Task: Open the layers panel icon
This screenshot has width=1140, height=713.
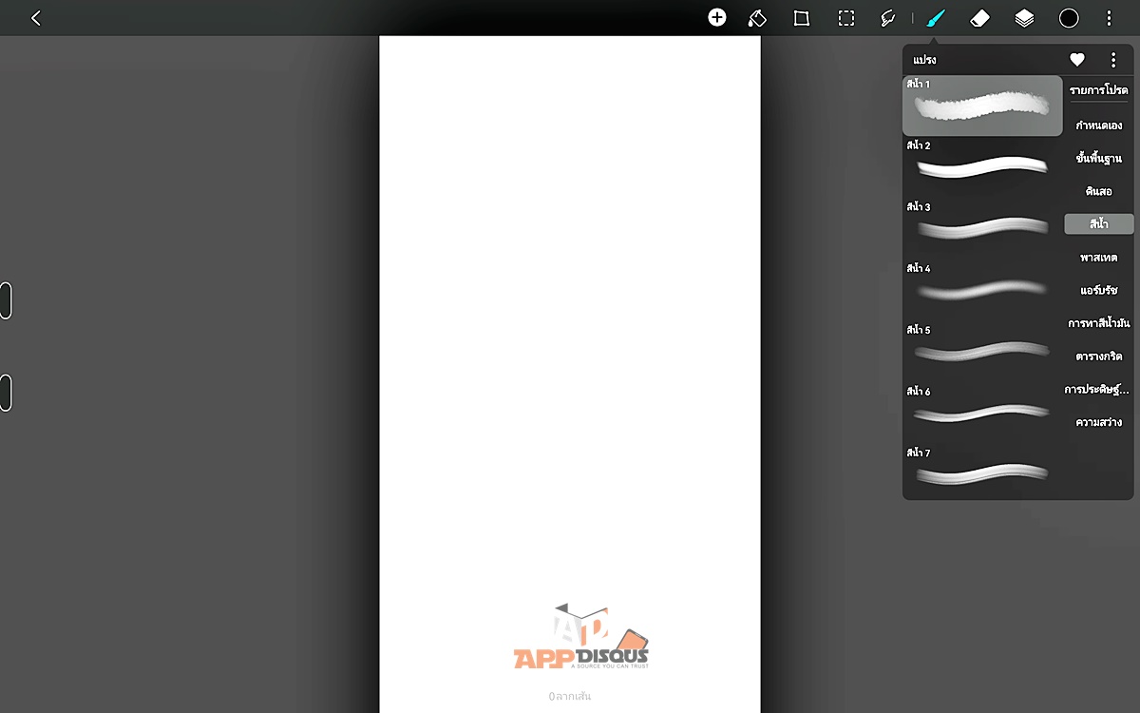Action: (x=1024, y=18)
